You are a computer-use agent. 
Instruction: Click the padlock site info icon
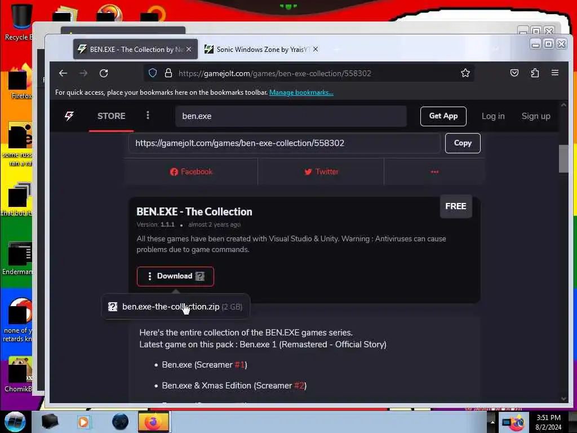click(x=168, y=73)
